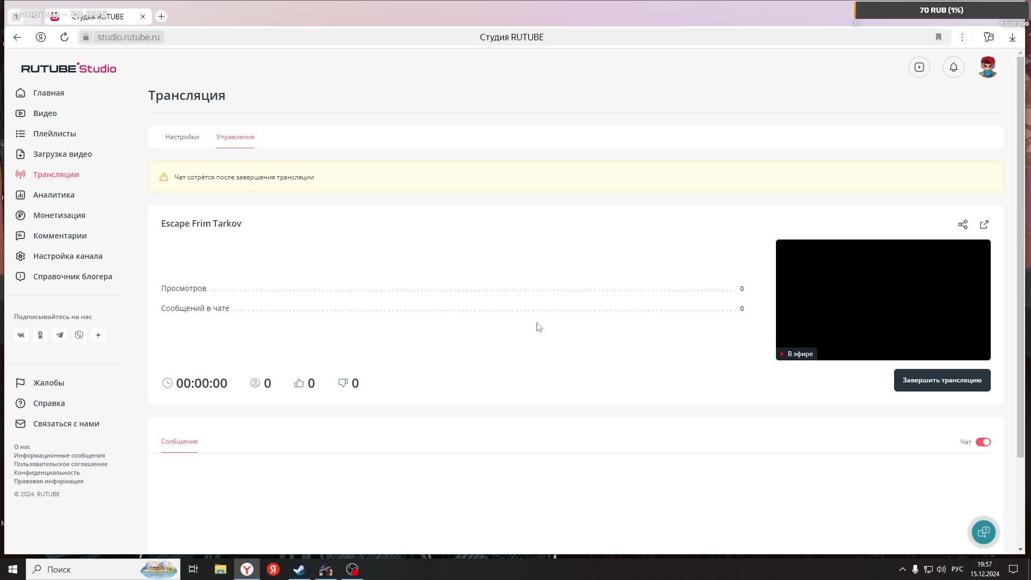Open Аналитика in the sidebar

[x=54, y=195]
